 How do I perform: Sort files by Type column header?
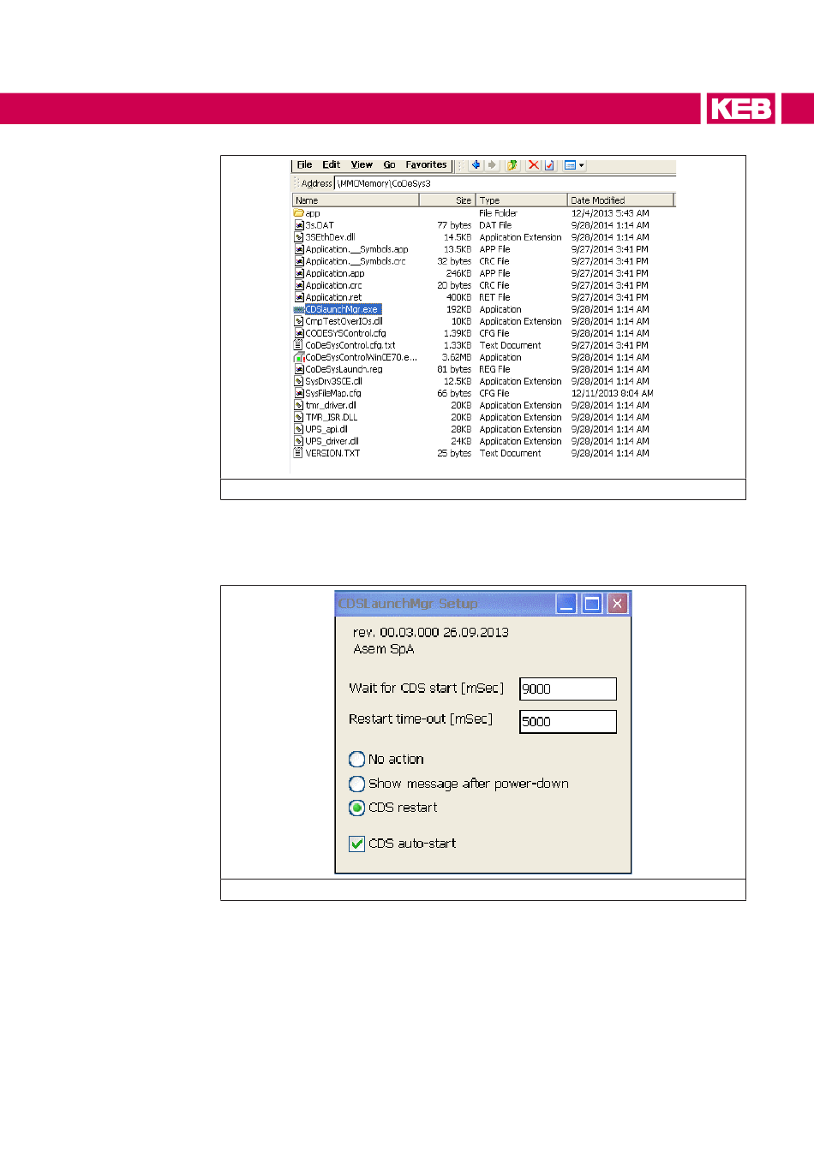tap(521, 200)
